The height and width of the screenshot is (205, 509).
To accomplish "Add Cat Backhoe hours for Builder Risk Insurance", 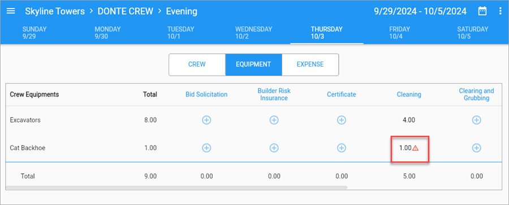I will coord(274,148).
